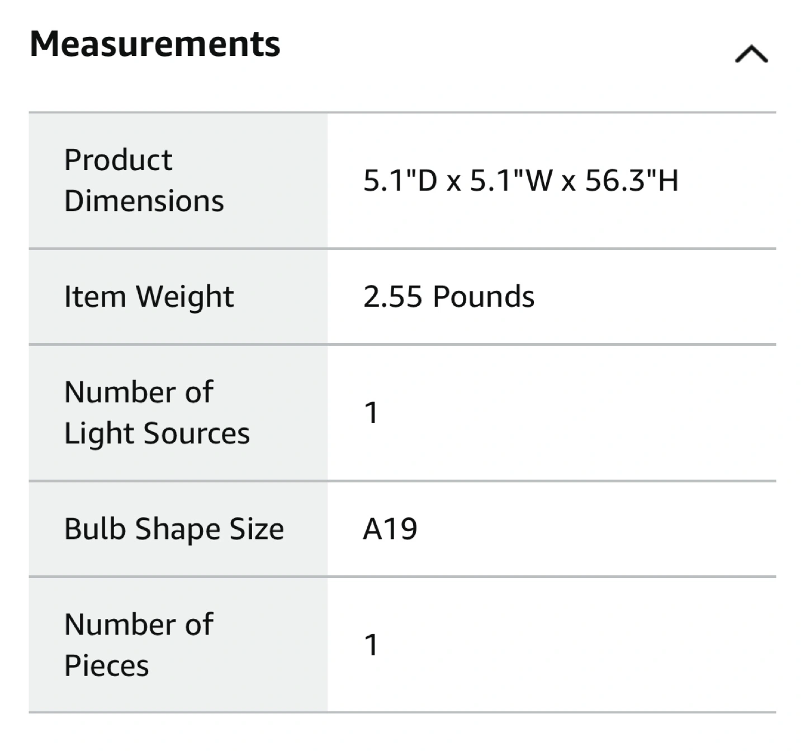Screen dimensions: 805x751
Task: Click the A19 bulb shape value
Action: point(390,529)
